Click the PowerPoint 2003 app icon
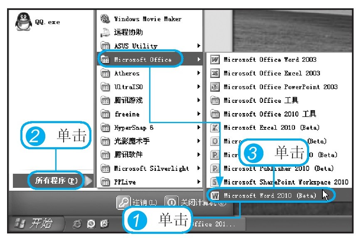The image size is (359, 238). coord(215,87)
